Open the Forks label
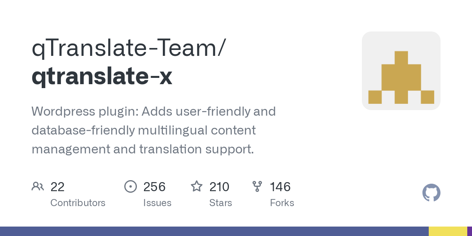This screenshot has height=236, width=472. coord(282,203)
